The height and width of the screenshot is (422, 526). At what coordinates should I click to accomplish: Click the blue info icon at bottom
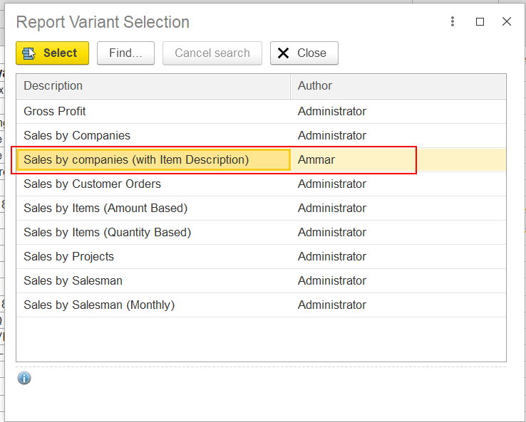[x=24, y=378]
